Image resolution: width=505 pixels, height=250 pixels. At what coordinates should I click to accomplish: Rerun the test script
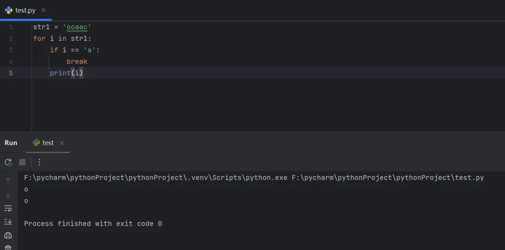click(x=8, y=162)
